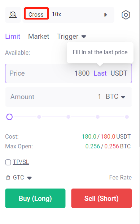
Task: Switch to the Limit order tab
Action: (13, 37)
